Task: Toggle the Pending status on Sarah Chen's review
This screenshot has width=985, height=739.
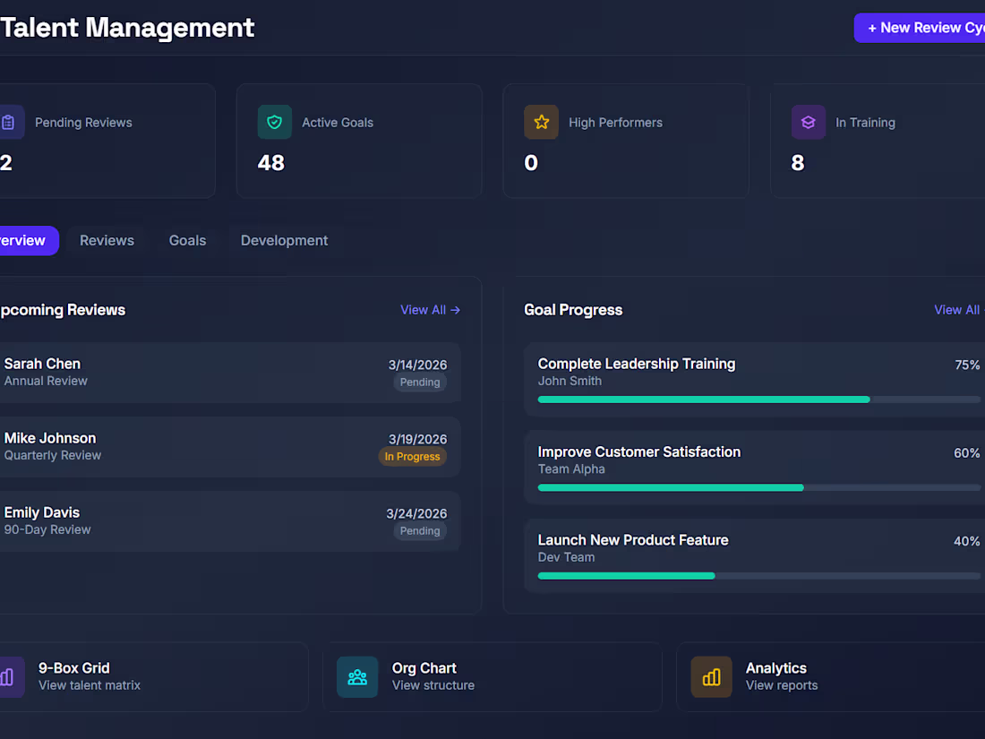Action: 419,382
